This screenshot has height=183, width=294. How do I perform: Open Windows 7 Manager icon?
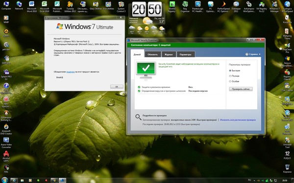pyautogui.click(x=274, y=6)
